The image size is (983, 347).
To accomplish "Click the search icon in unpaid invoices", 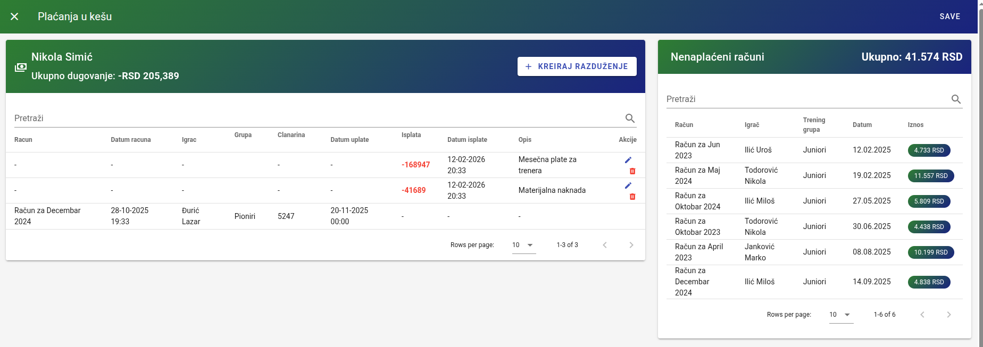I will coord(955,99).
